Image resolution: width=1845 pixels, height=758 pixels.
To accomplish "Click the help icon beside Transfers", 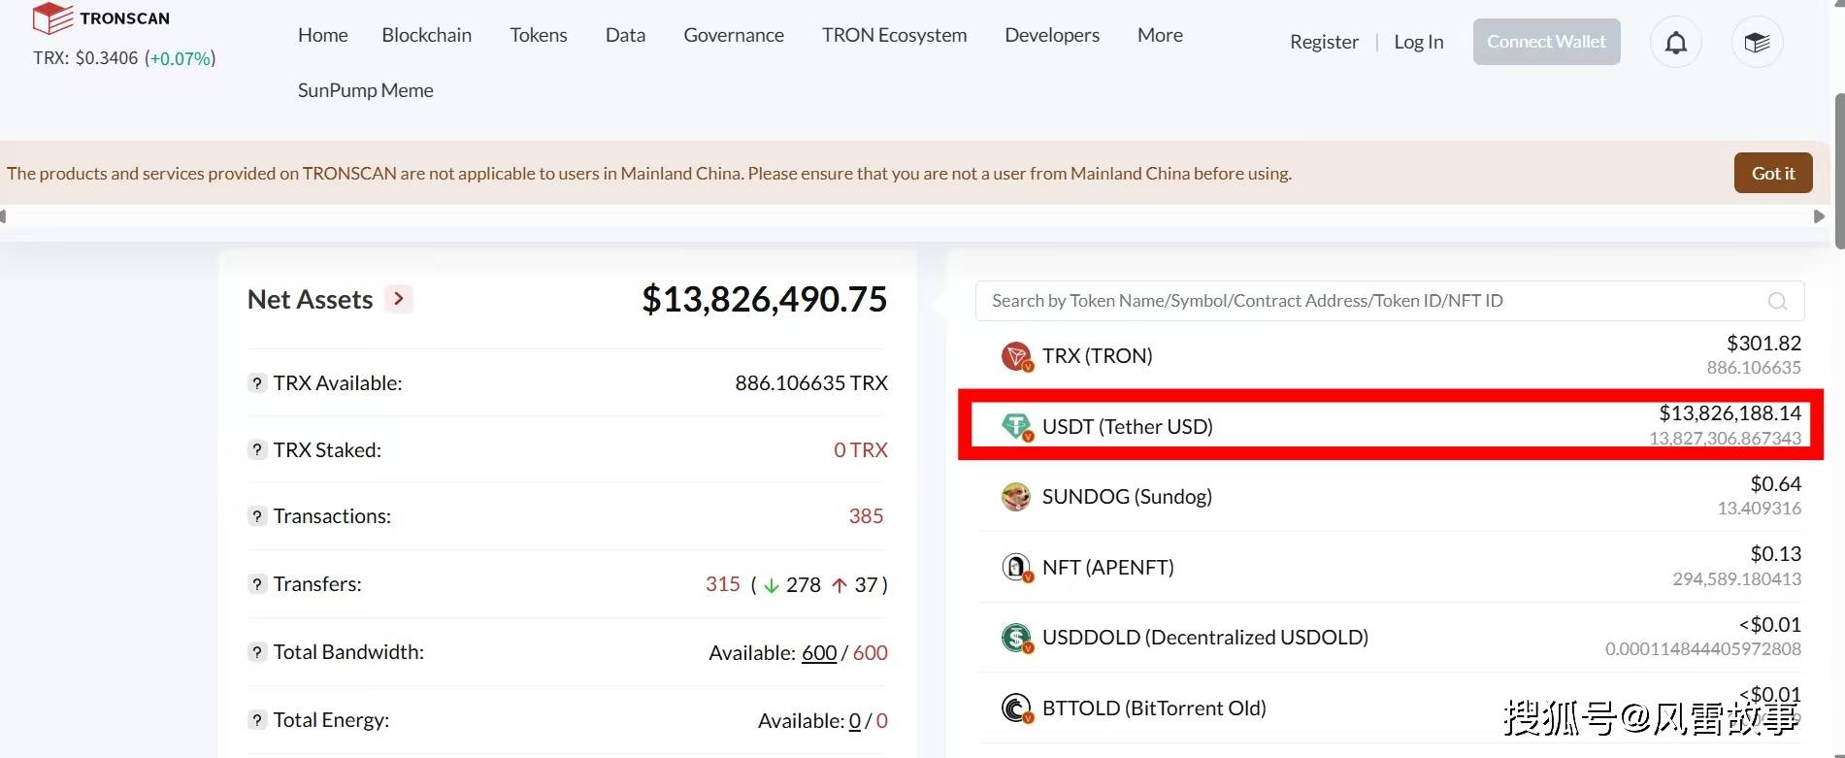I will pyautogui.click(x=257, y=584).
